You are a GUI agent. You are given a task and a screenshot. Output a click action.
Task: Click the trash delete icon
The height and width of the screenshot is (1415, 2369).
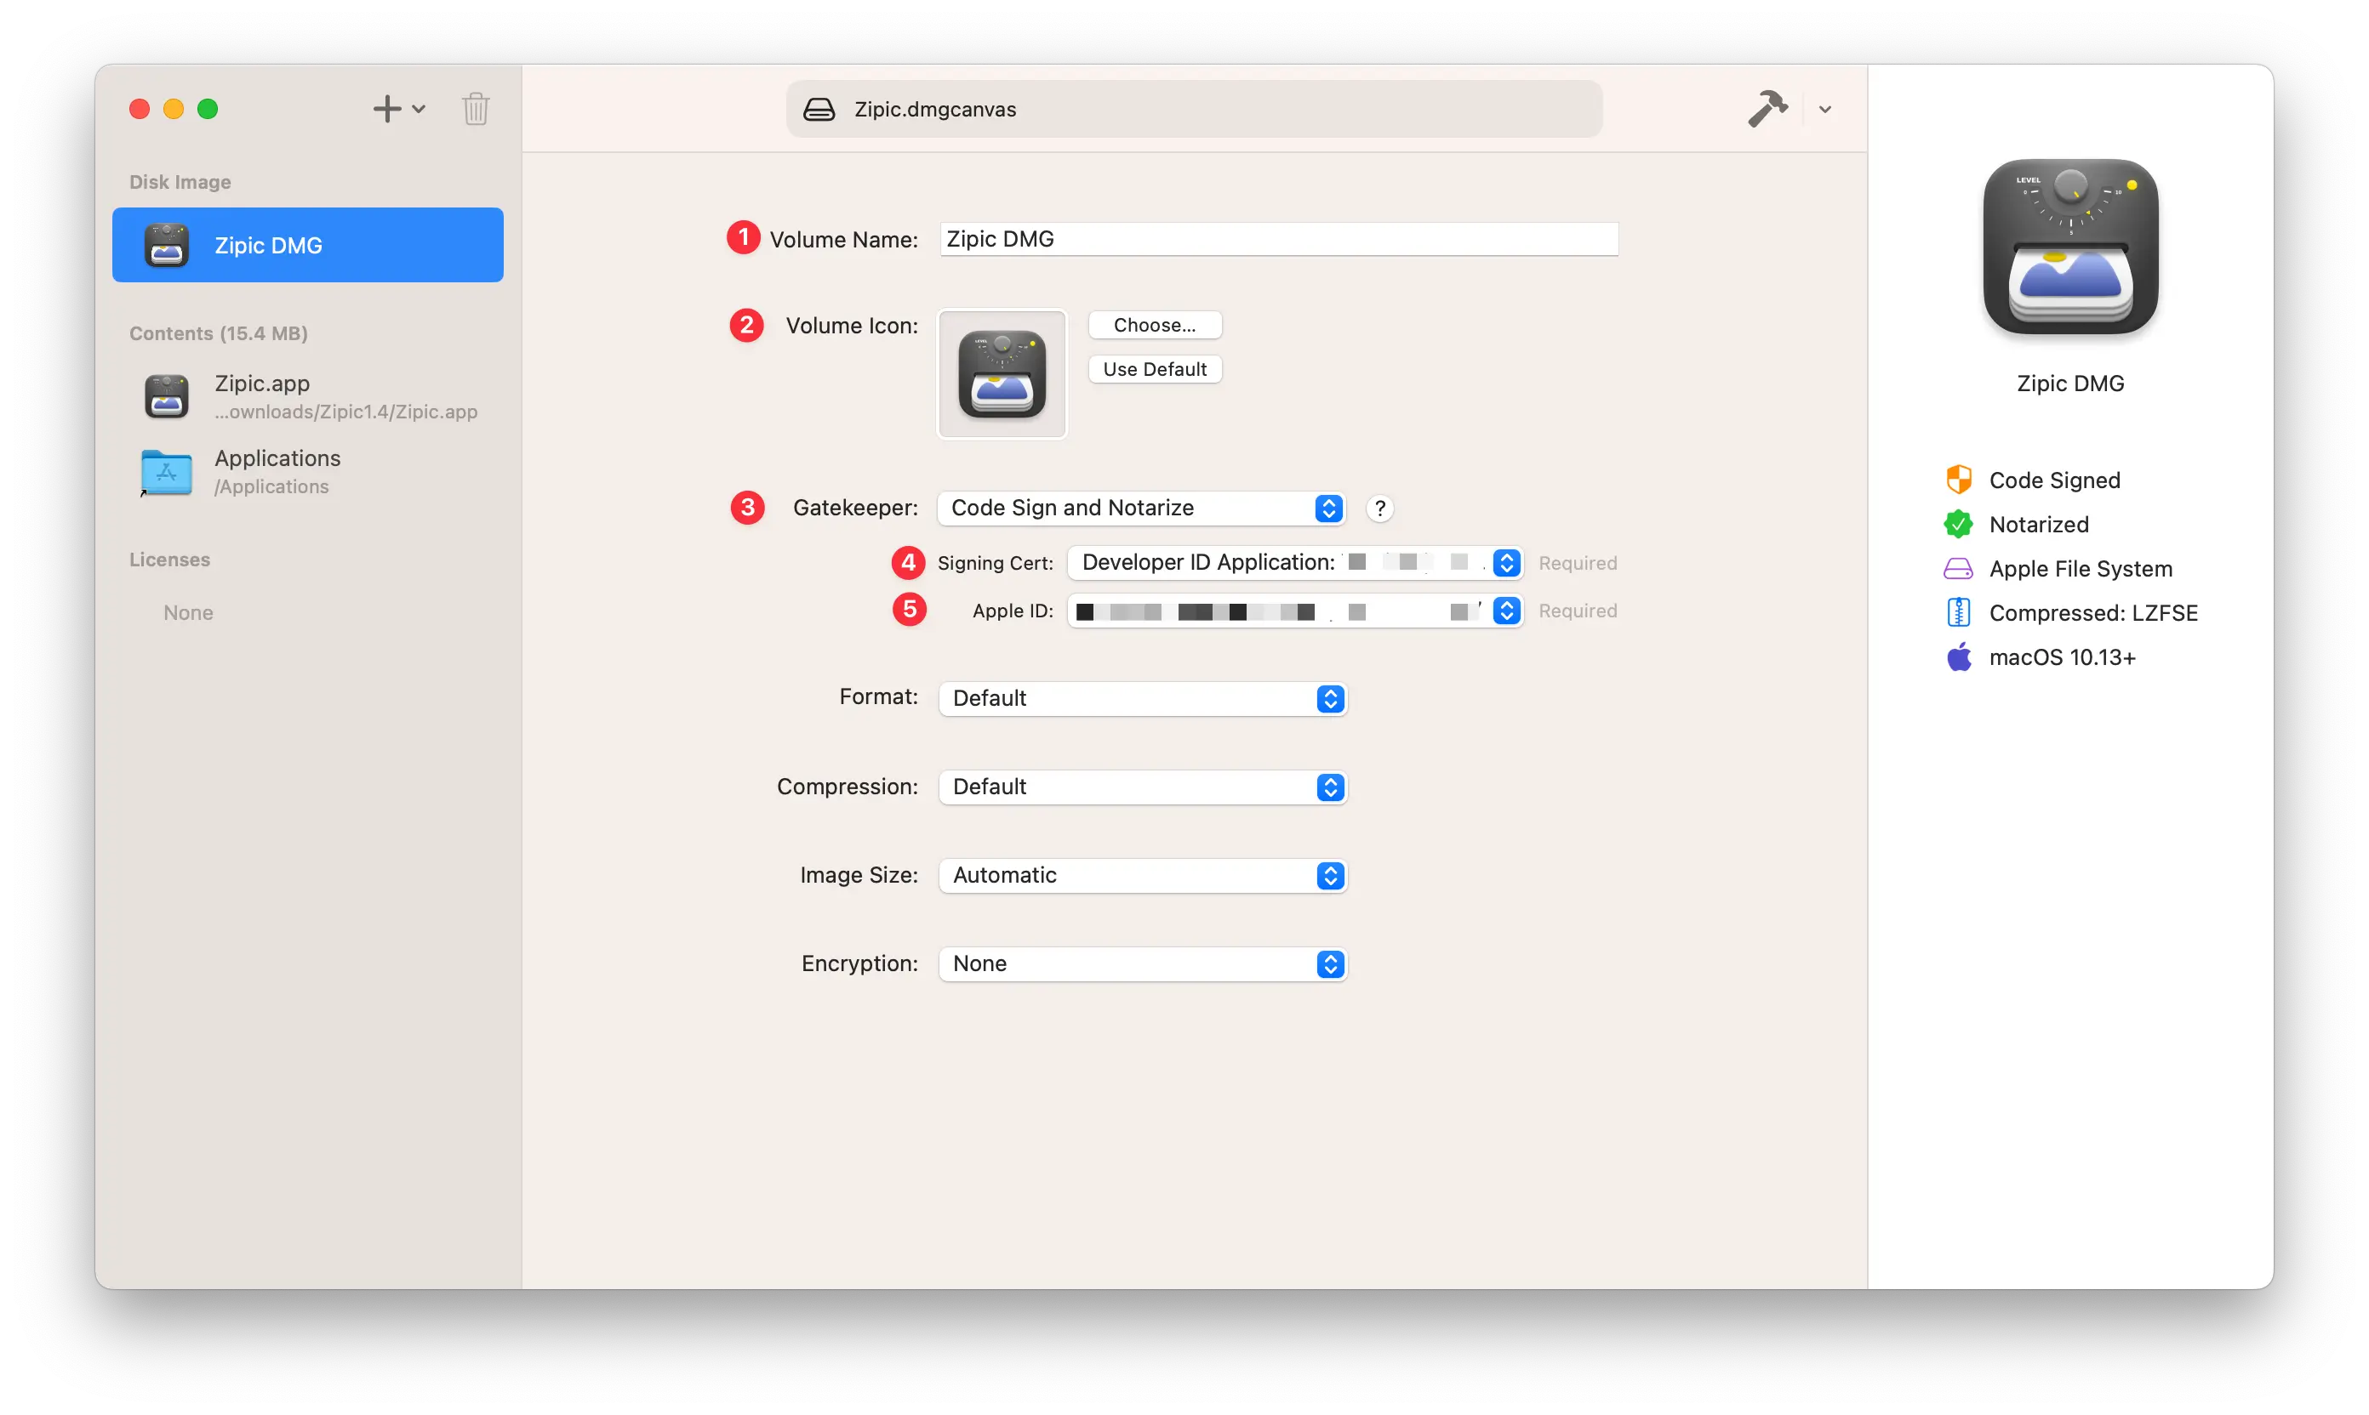(475, 109)
